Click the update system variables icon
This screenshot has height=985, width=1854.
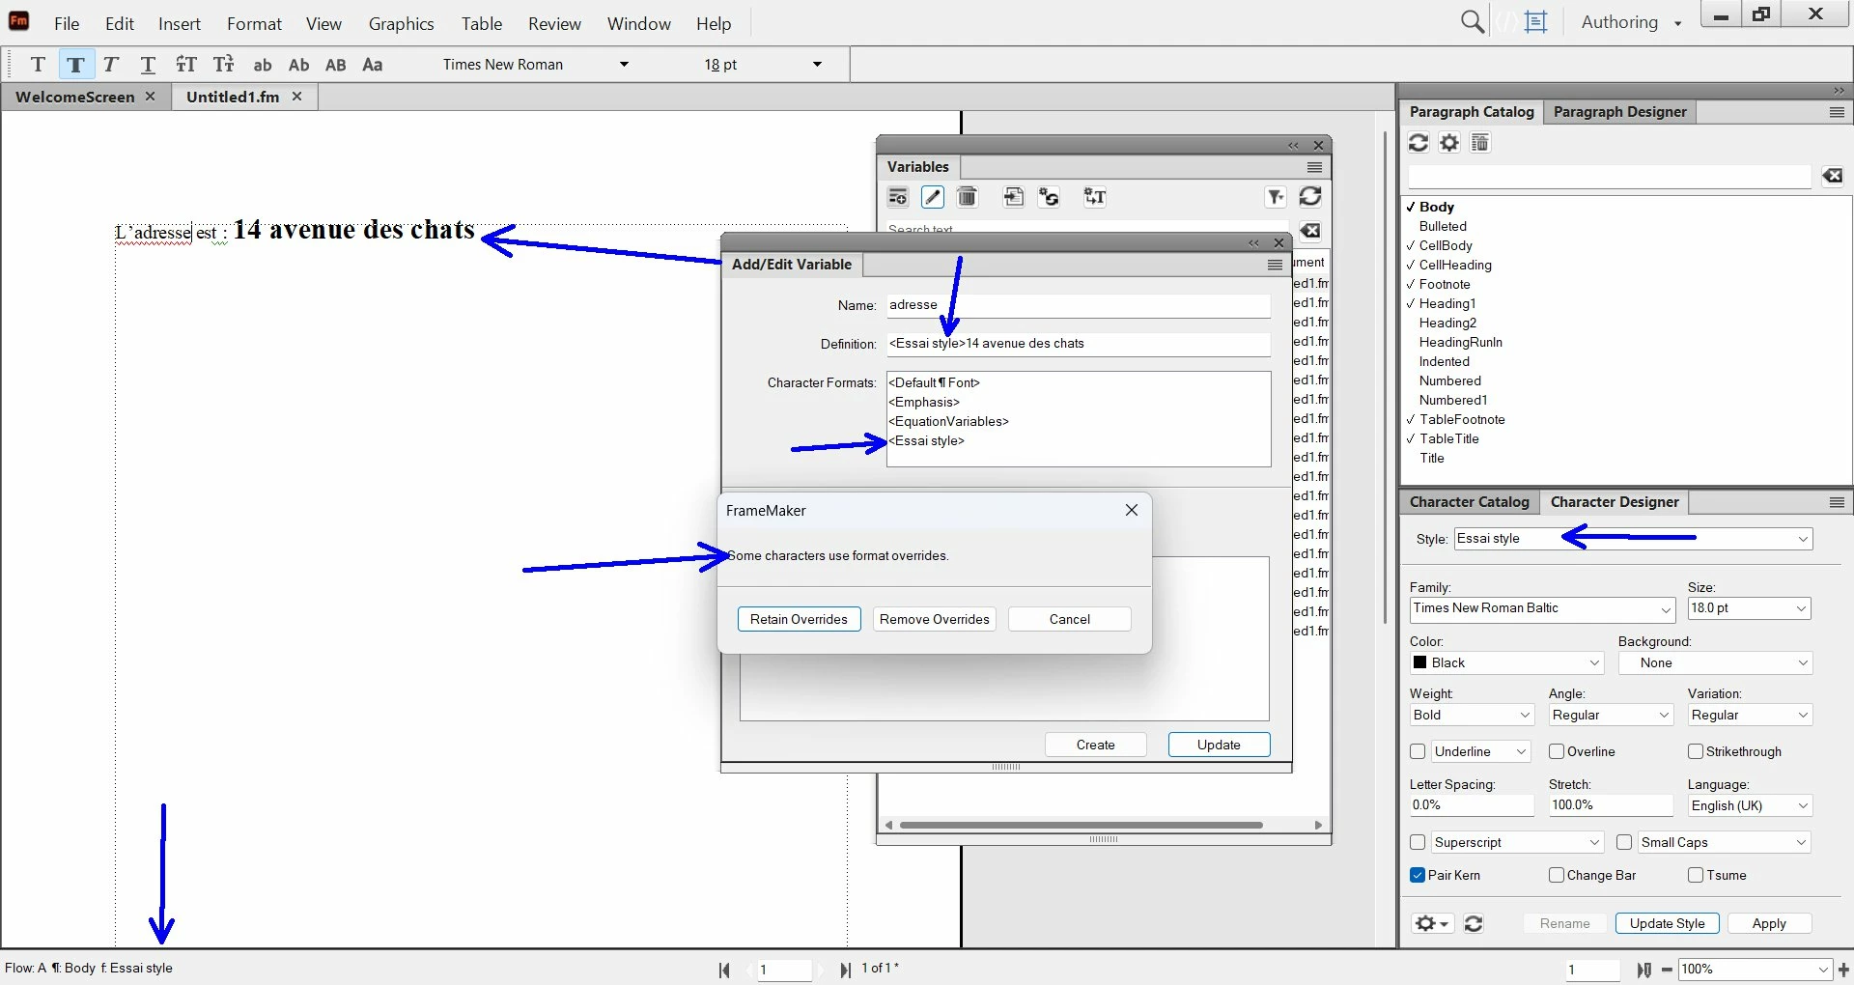point(1049,197)
